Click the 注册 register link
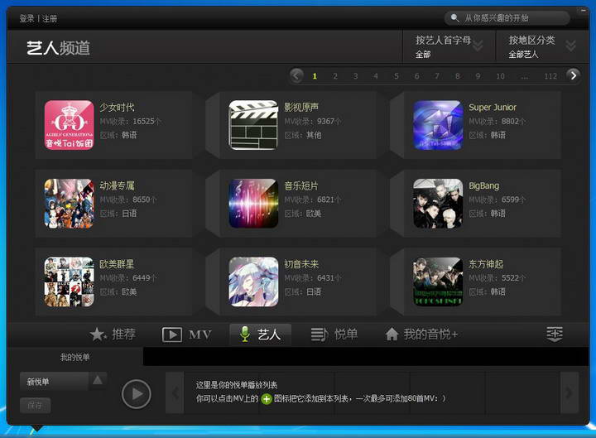This screenshot has height=438, width=596. tap(50, 18)
